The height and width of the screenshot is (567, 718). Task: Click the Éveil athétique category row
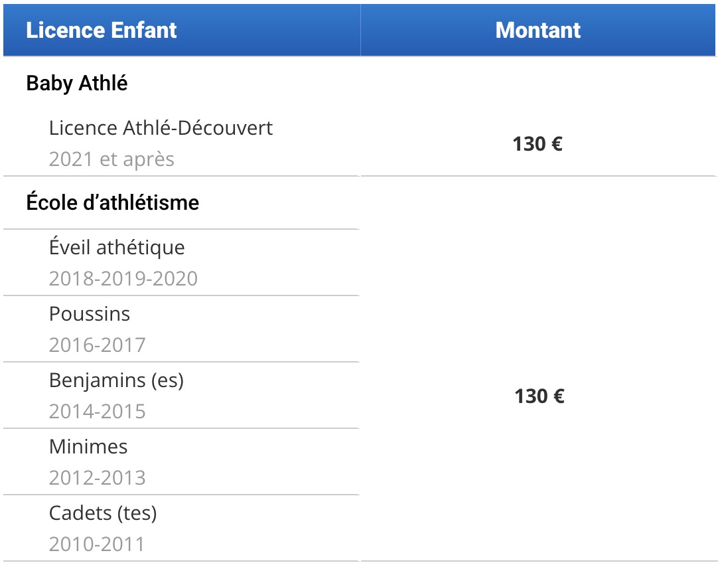tap(182, 262)
